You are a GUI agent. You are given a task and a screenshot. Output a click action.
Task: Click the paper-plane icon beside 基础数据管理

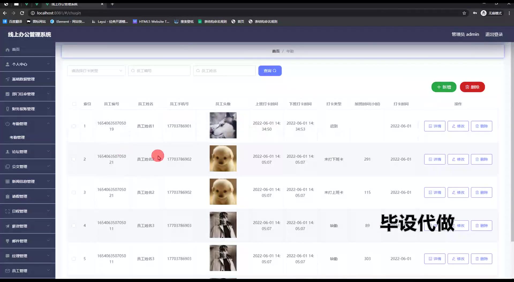pos(7,79)
